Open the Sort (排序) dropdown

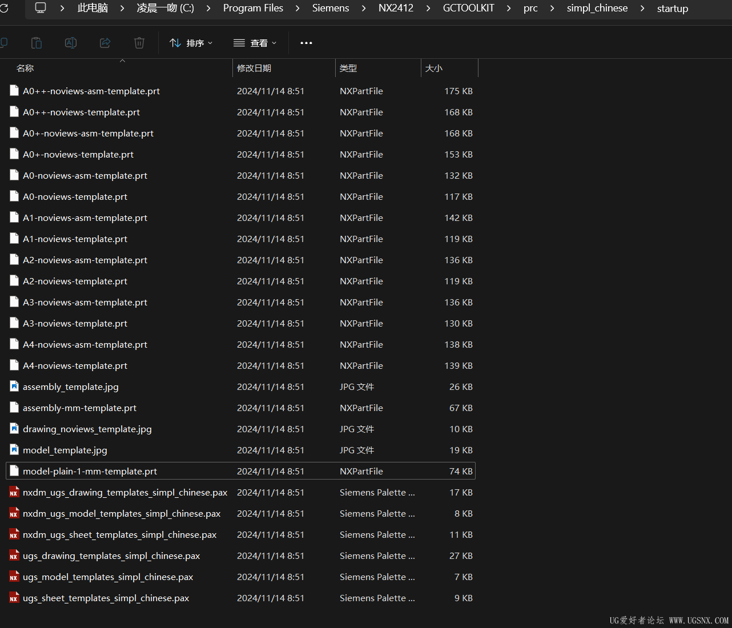click(x=191, y=43)
